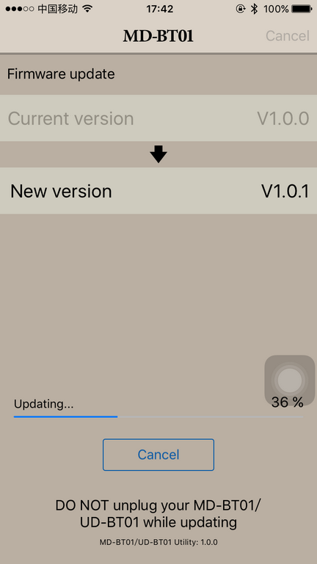Tap the AssistiveTouch floating button

pos(290,380)
